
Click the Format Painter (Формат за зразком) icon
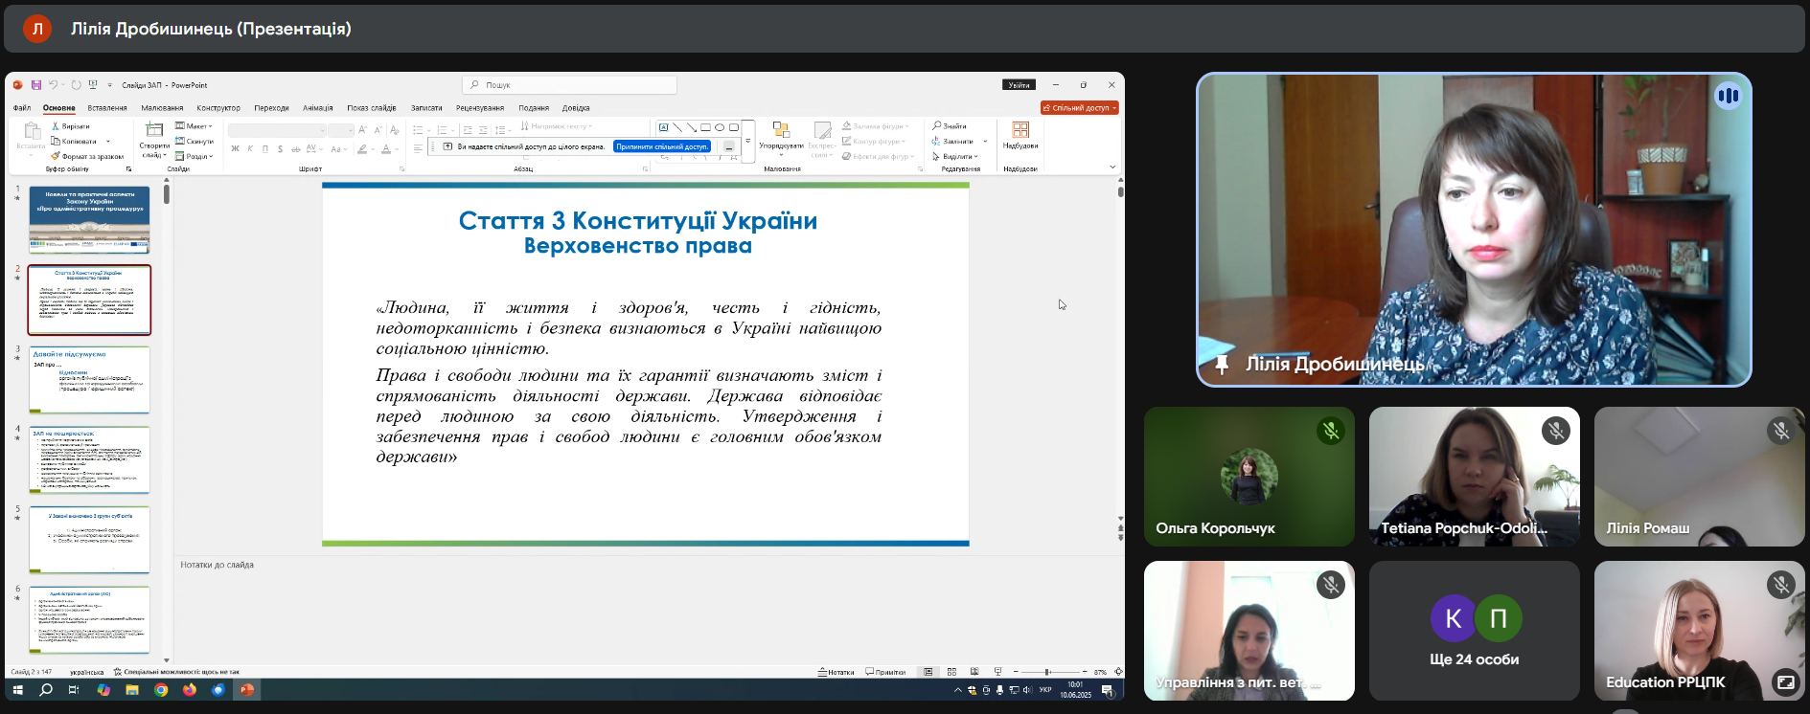56,156
